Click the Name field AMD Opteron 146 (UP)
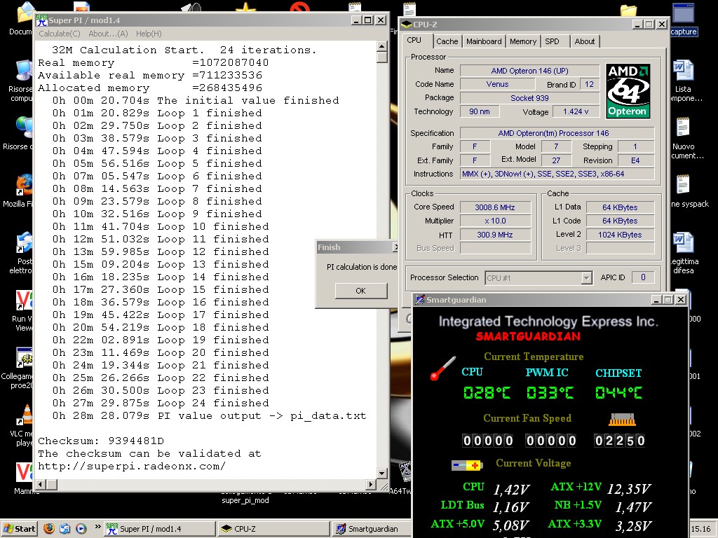The image size is (718, 538). [529, 71]
